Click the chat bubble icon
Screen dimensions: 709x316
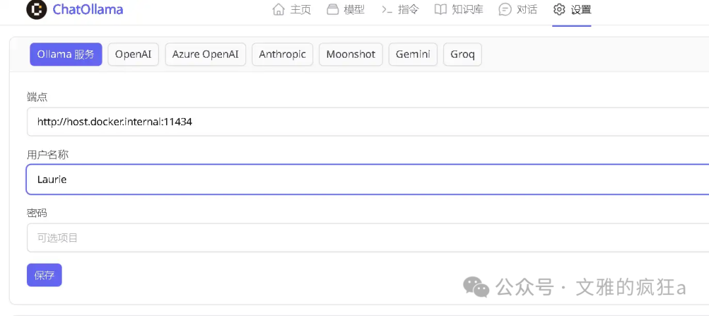tap(505, 10)
